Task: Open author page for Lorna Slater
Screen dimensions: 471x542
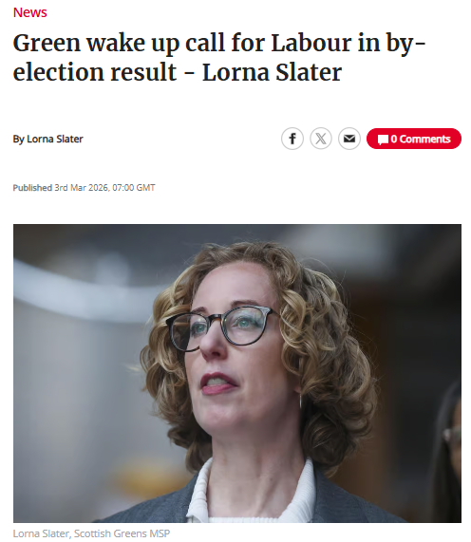Action: pyautogui.click(x=55, y=139)
